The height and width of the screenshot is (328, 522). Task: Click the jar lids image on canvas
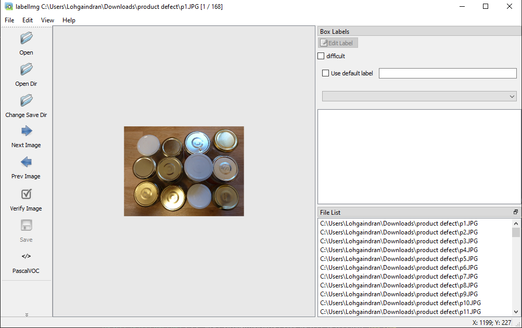point(184,172)
